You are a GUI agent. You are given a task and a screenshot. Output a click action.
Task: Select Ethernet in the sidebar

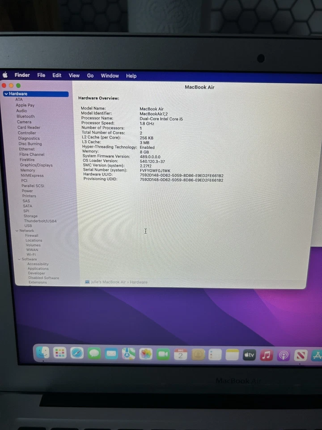point(26,149)
